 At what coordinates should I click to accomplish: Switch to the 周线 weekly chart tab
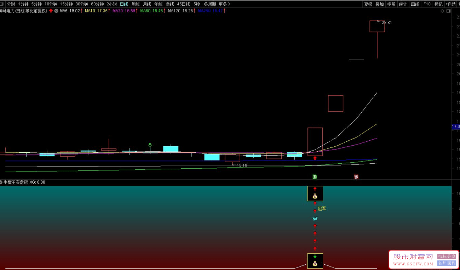tap(136, 4)
